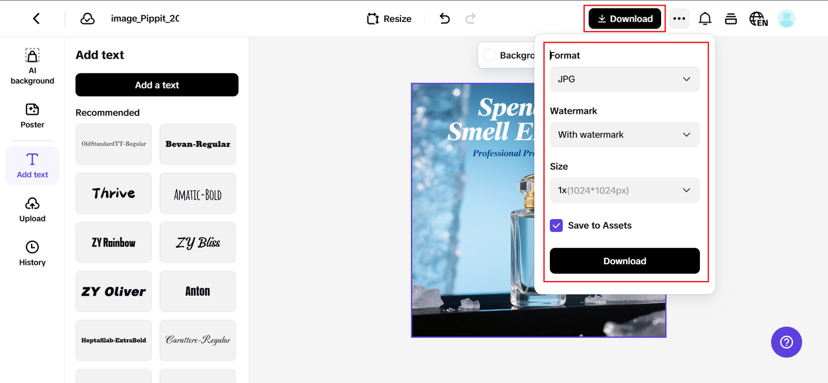Click the undo arrow icon

click(444, 19)
